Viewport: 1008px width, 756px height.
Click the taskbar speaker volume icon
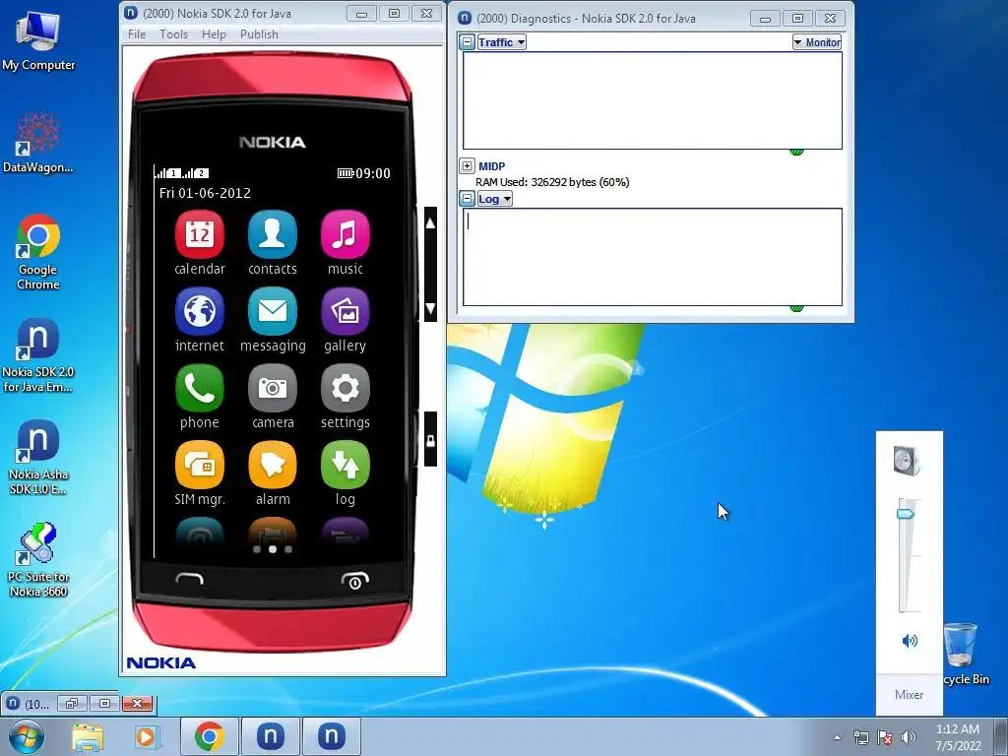coord(909,737)
